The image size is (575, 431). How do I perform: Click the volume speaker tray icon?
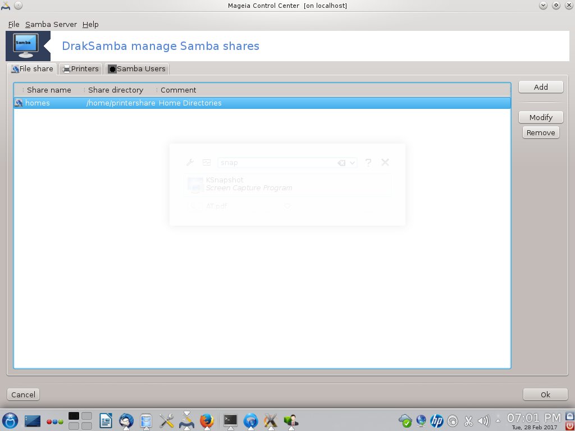484,421
